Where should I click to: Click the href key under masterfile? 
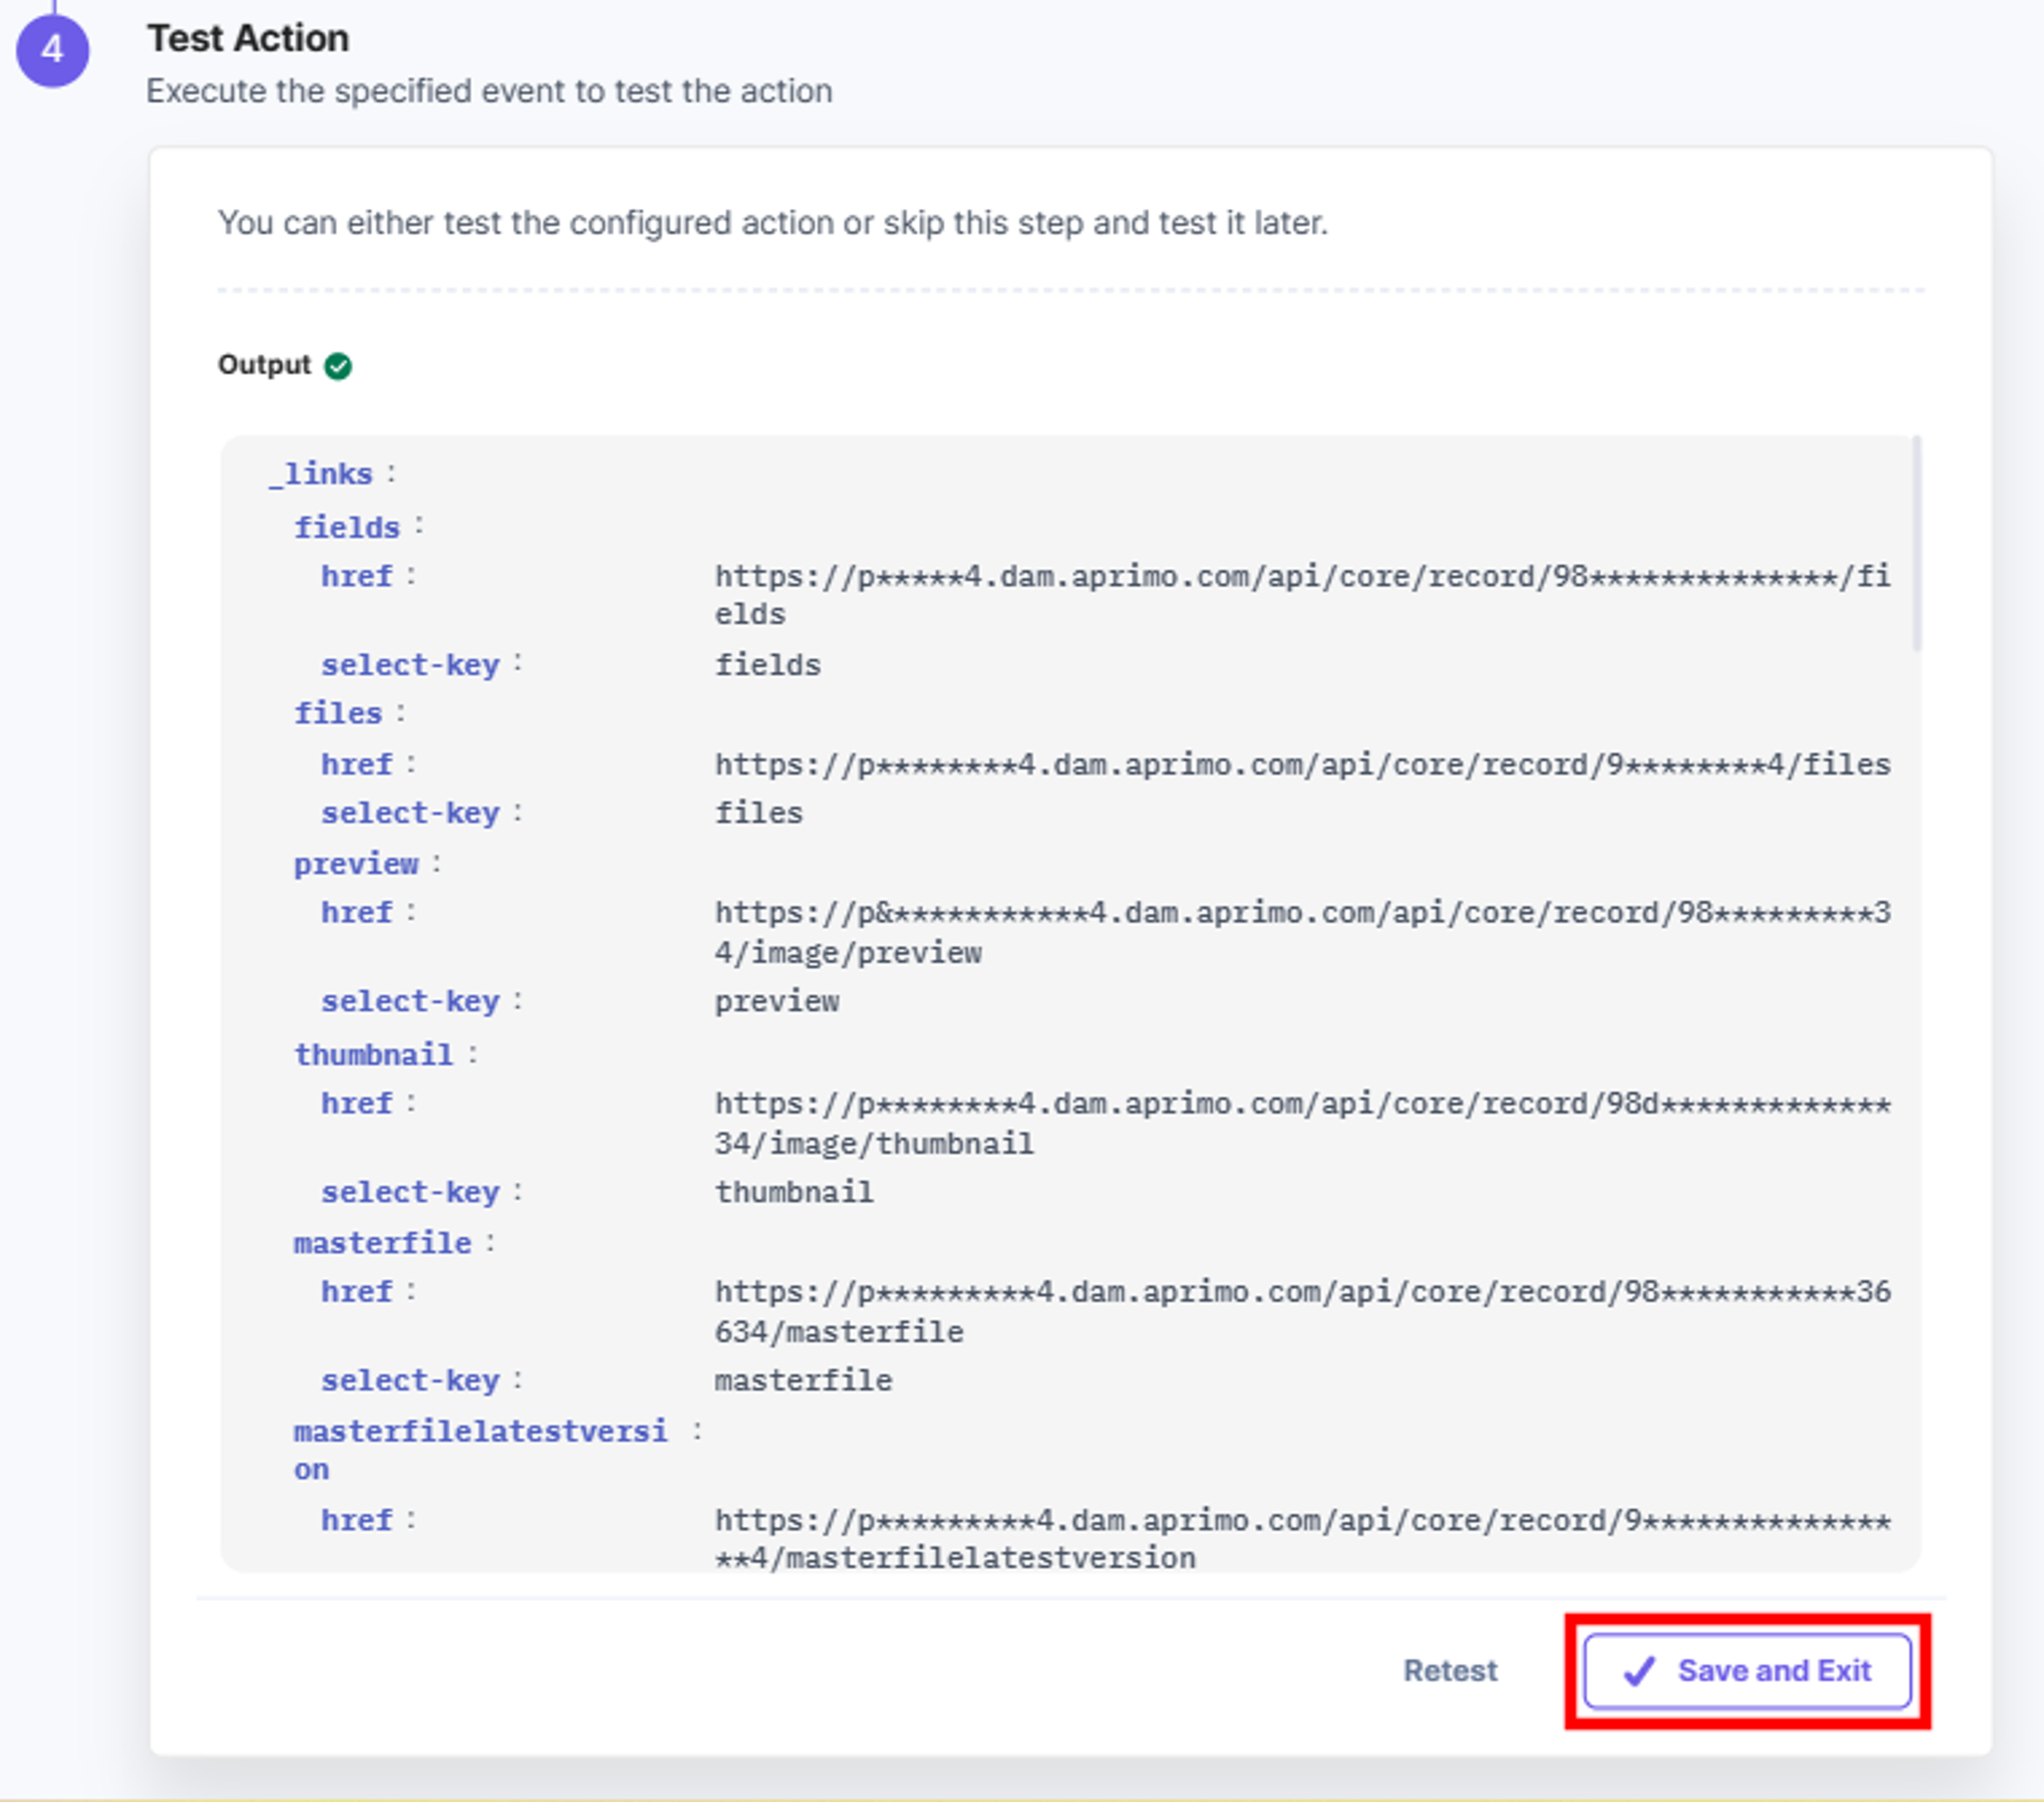pos(356,1292)
